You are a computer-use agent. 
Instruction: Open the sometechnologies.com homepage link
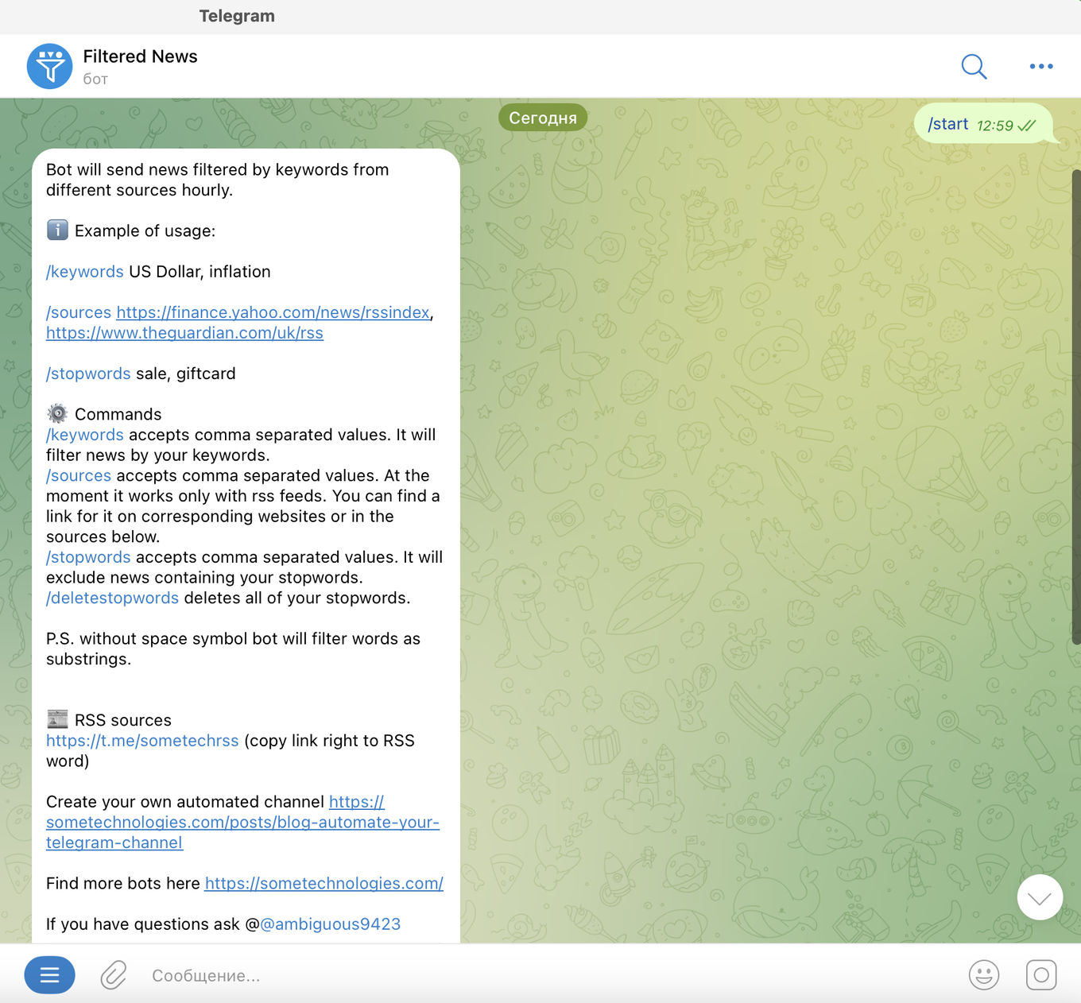pos(324,883)
